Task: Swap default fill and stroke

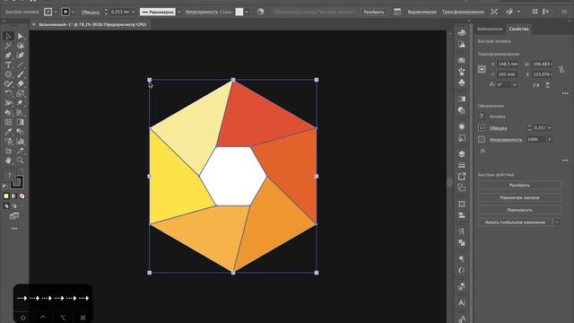Action: pyautogui.click(x=22, y=171)
